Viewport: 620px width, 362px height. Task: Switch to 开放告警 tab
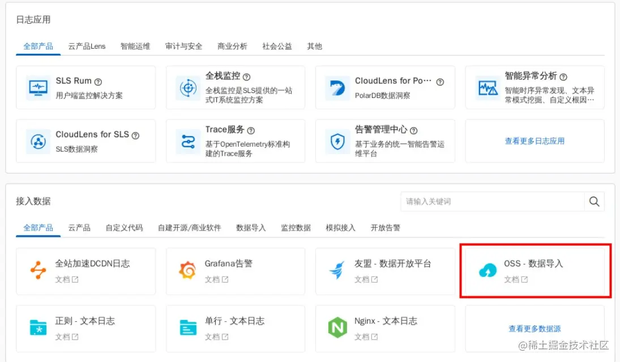pyautogui.click(x=386, y=228)
